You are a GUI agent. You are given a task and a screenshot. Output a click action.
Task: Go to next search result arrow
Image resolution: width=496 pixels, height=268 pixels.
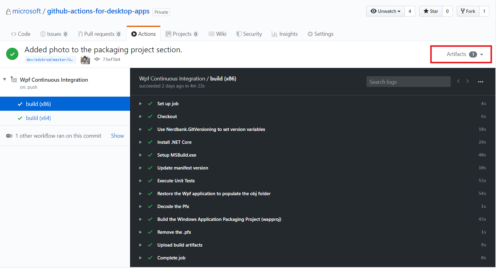point(468,81)
